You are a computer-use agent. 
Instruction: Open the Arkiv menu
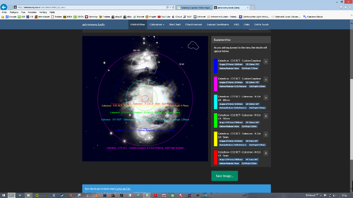(x=4, y=12)
